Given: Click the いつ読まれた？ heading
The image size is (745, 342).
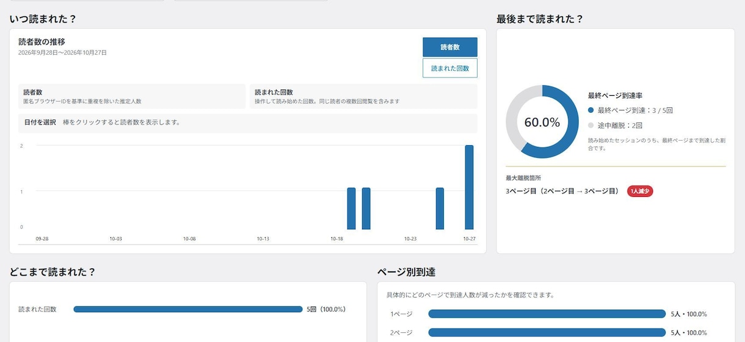Looking at the screenshot, I should tap(43, 19).
